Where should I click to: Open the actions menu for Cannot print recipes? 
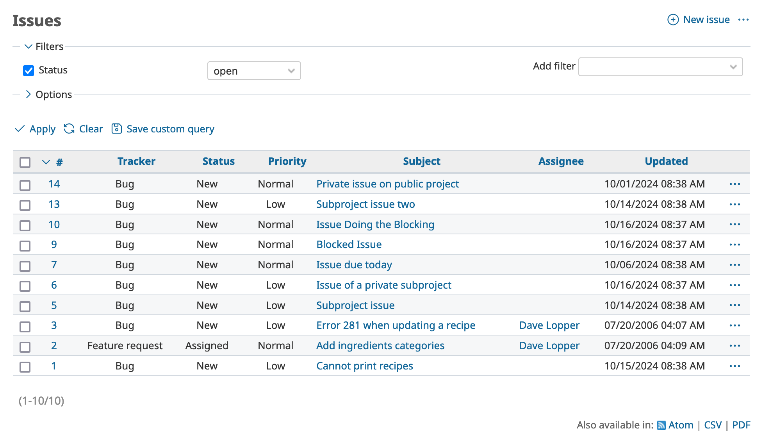pyautogui.click(x=735, y=366)
